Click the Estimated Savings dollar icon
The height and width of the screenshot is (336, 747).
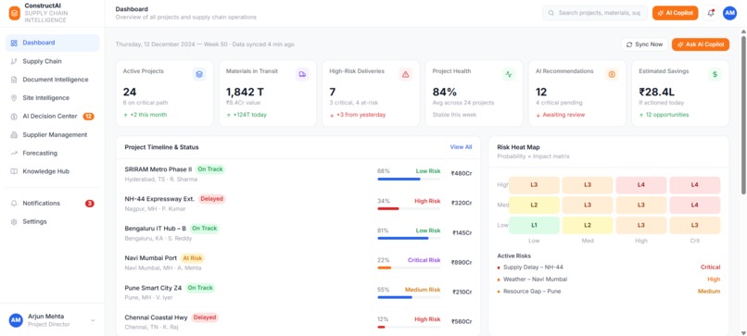pos(715,74)
